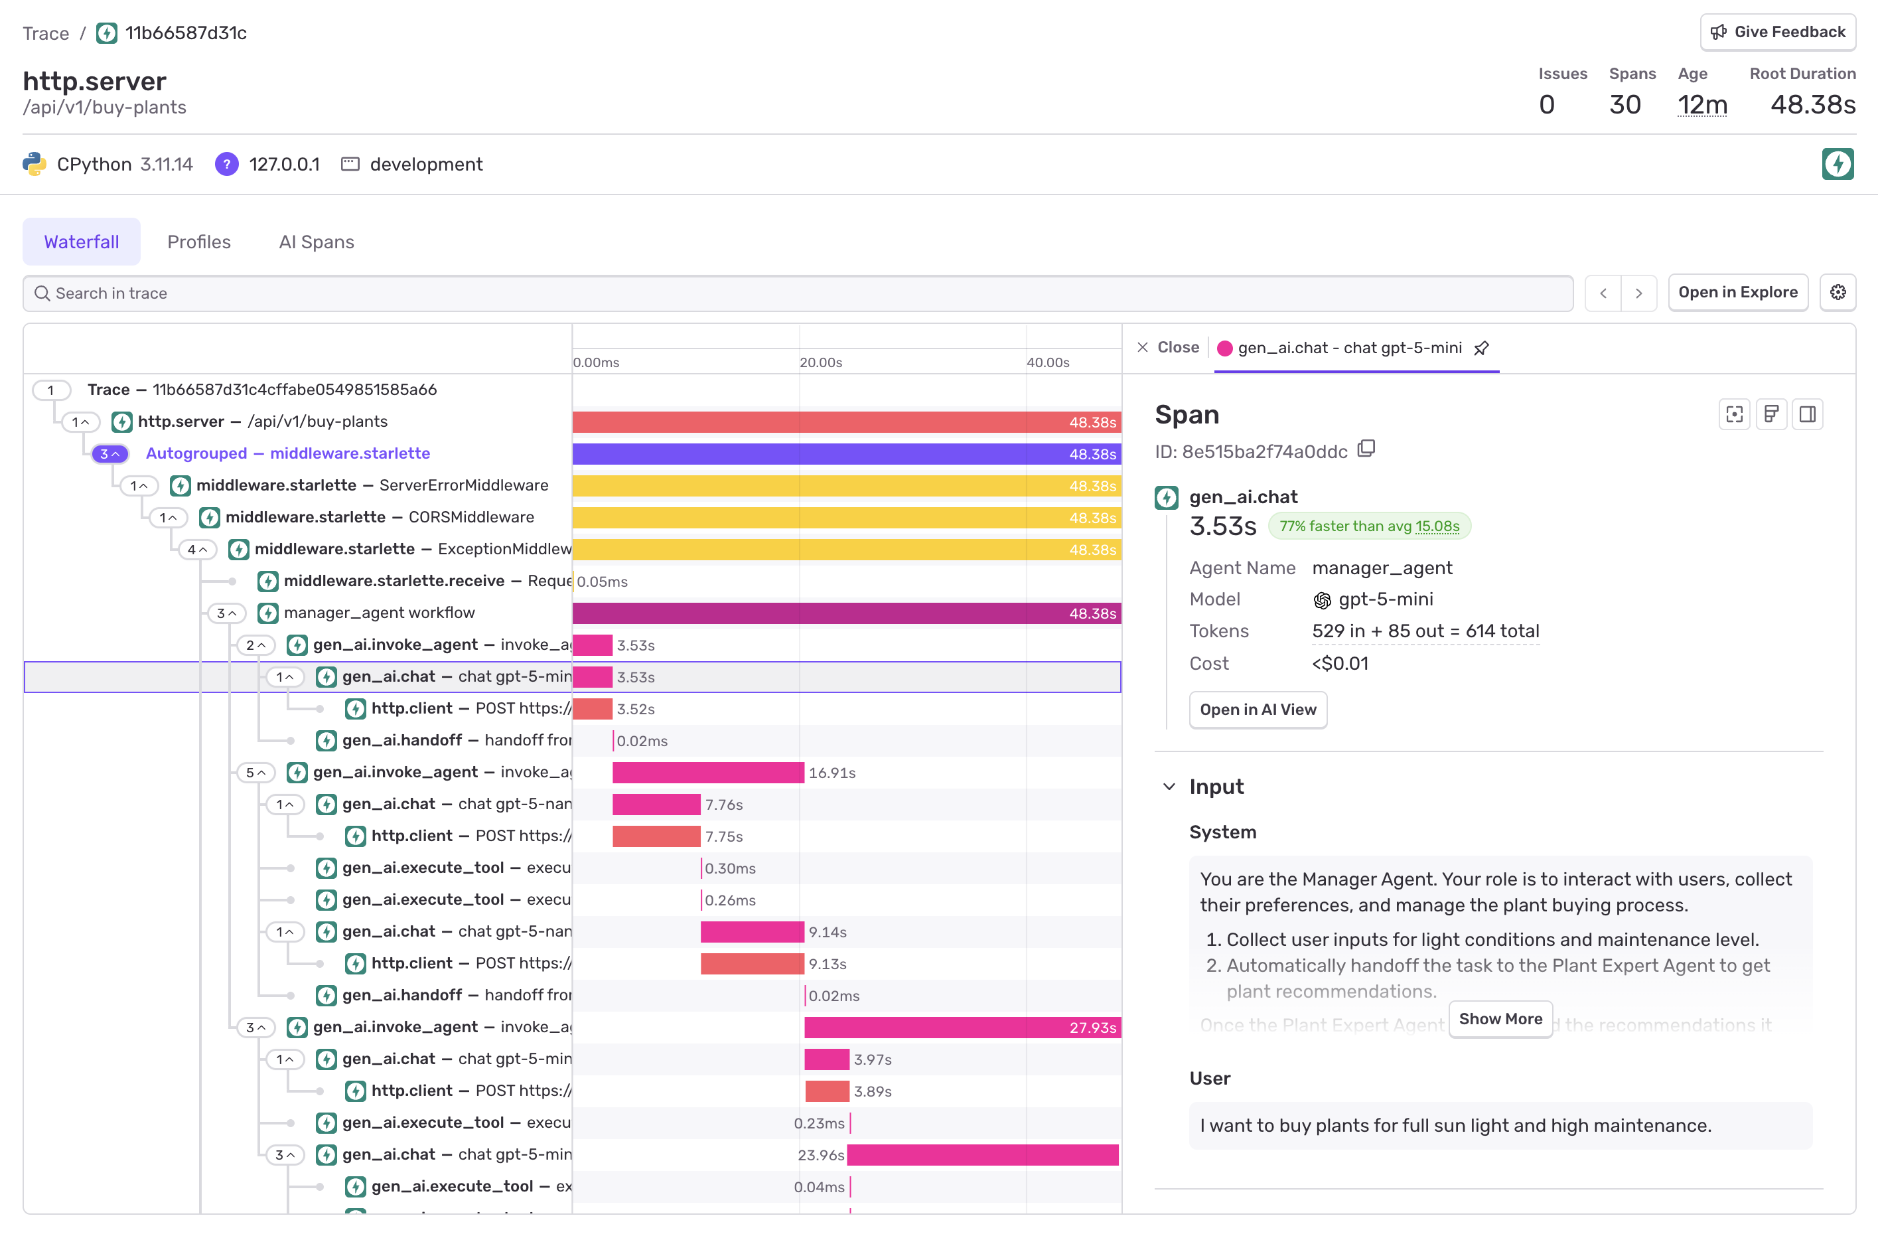
Task: Click the Python logo in the trace header
Action: click(33, 163)
